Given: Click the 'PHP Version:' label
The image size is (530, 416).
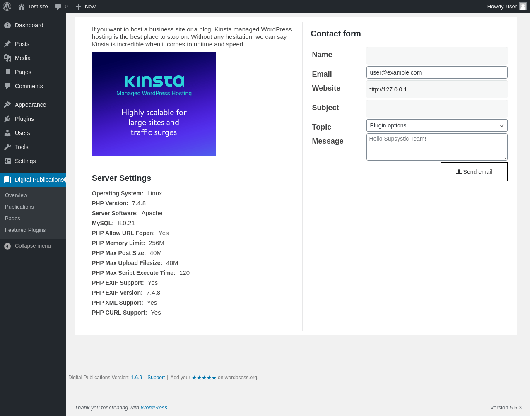Looking at the screenshot, I should tap(110, 203).
